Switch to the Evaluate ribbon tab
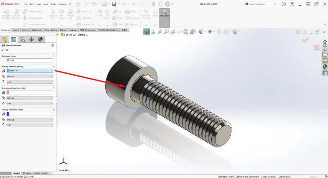 coord(73,30)
